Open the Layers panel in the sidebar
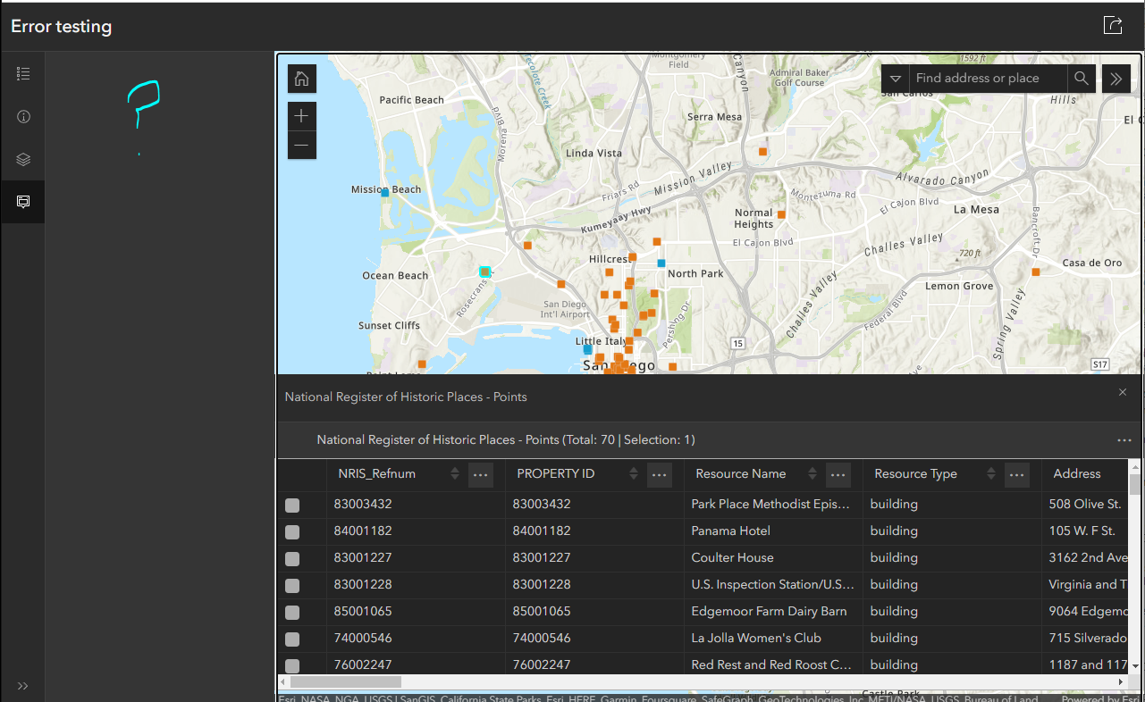Viewport: 1145px width, 702px height. coord(23,159)
